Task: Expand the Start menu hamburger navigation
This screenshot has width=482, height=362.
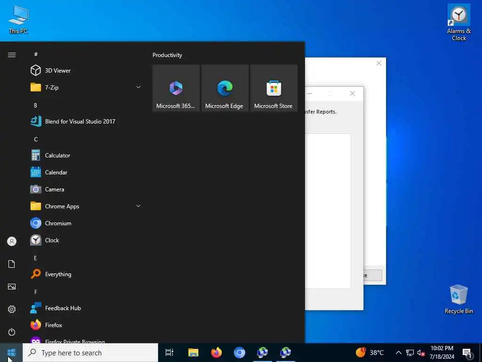Action: (12, 55)
